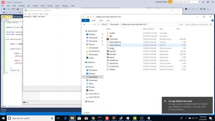Select the dpinst XML document

(112, 48)
